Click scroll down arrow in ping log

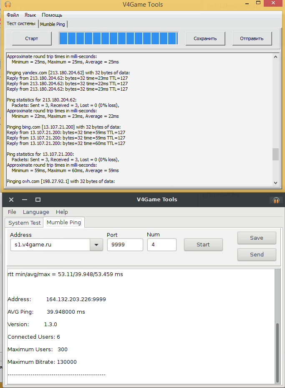[x=275, y=183]
